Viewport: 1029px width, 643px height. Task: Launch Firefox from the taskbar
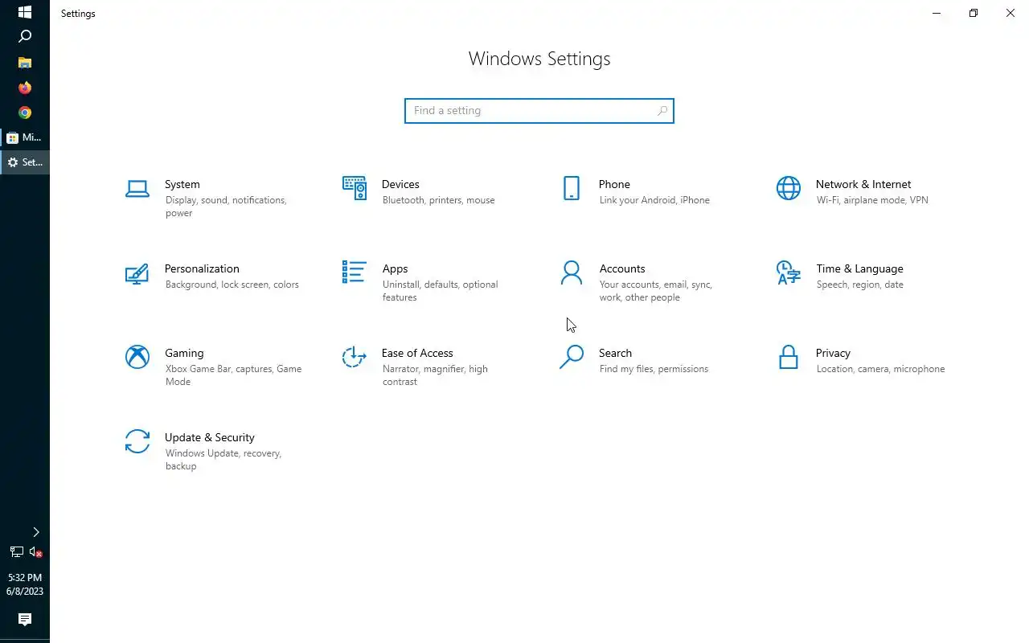pos(25,87)
